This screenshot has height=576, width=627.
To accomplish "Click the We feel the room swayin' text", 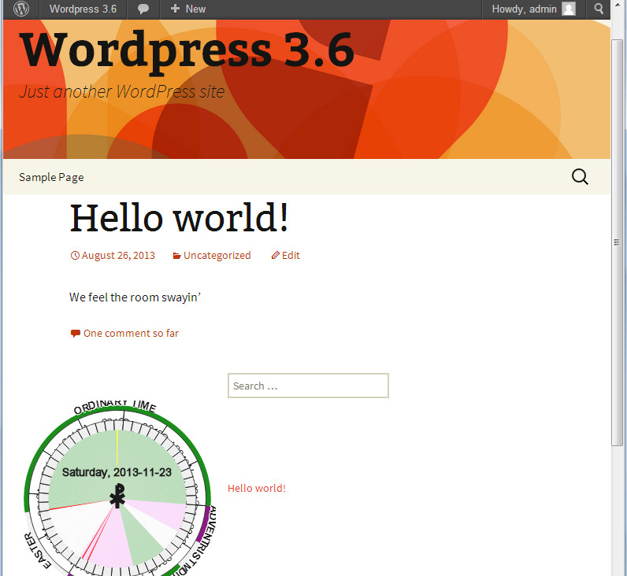I will (x=135, y=297).
